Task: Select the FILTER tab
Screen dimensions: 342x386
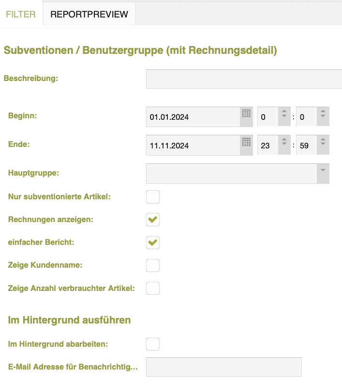Action: pos(21,14)
